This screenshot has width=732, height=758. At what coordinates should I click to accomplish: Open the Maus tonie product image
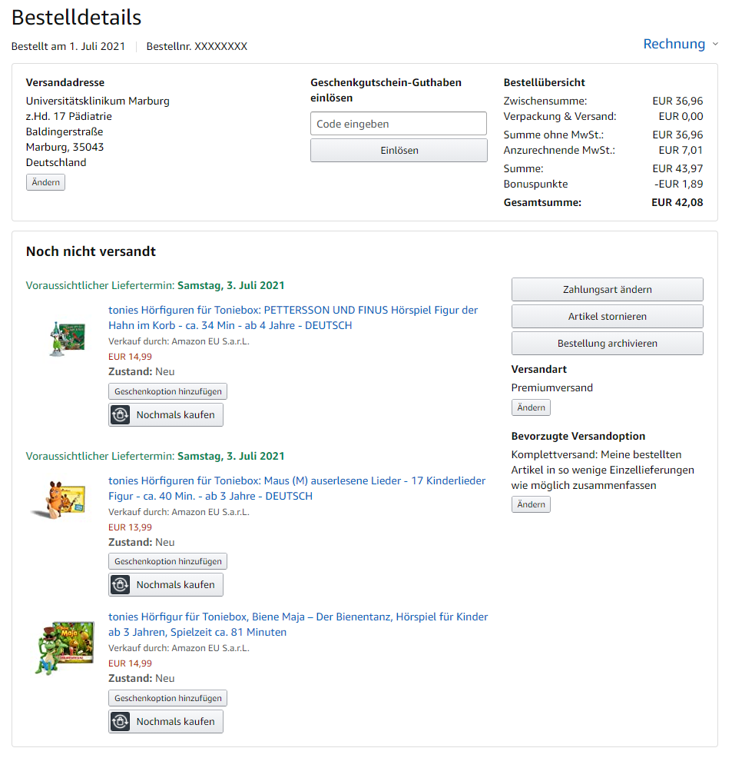coord(59,500)
